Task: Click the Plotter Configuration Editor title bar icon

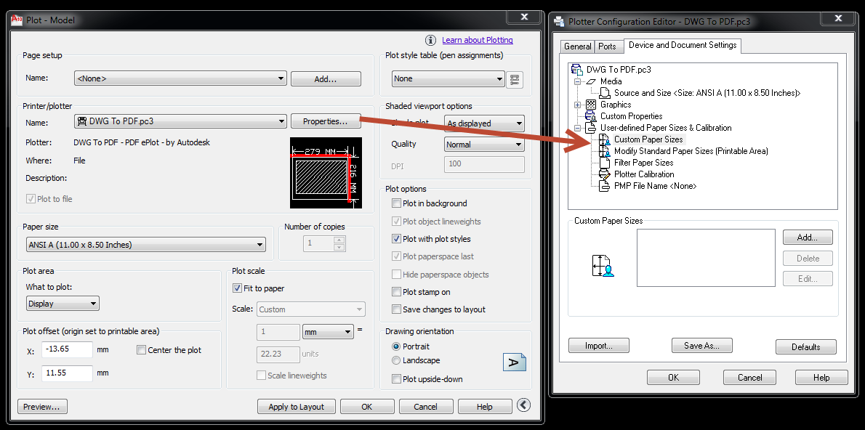Action: pos(560,22)
